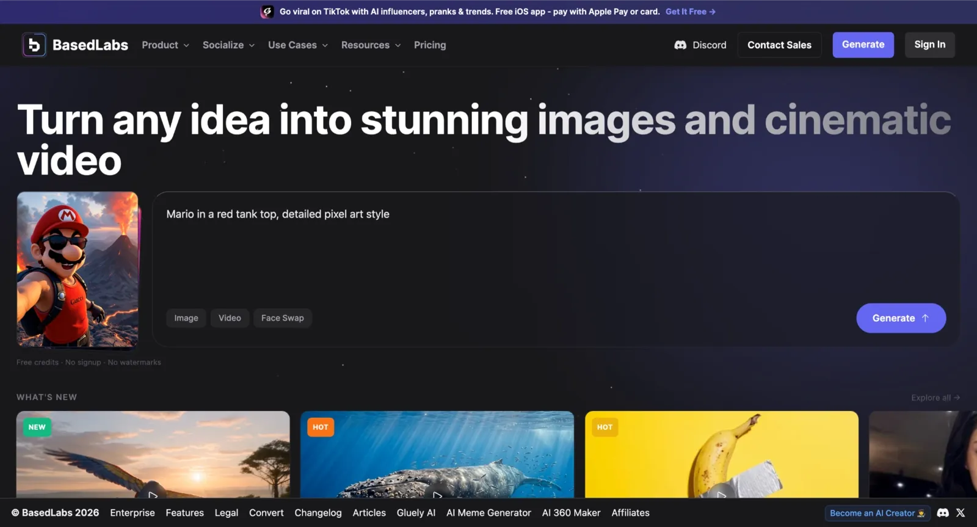Expand the Use Cases dropdown menu

coord(298,45)
